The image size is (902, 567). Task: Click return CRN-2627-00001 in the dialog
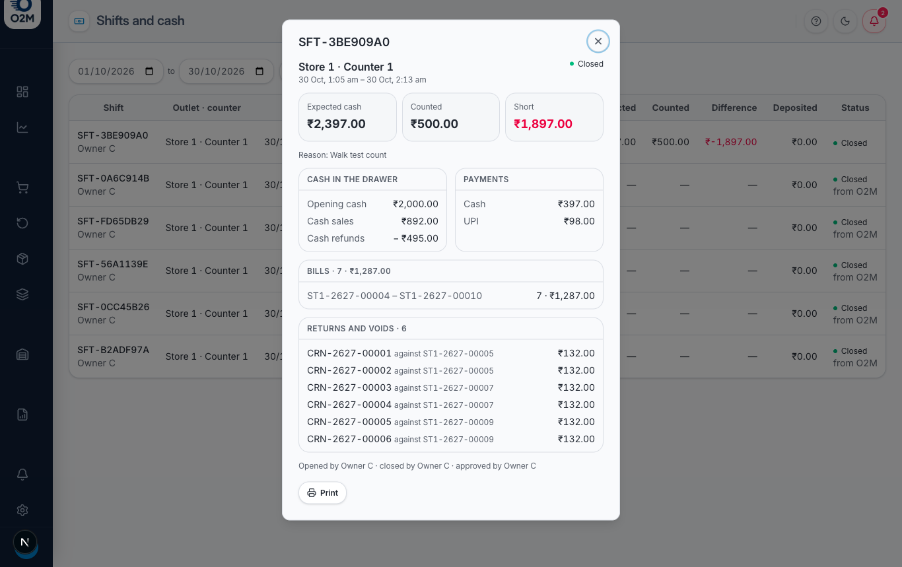[451, 353]
